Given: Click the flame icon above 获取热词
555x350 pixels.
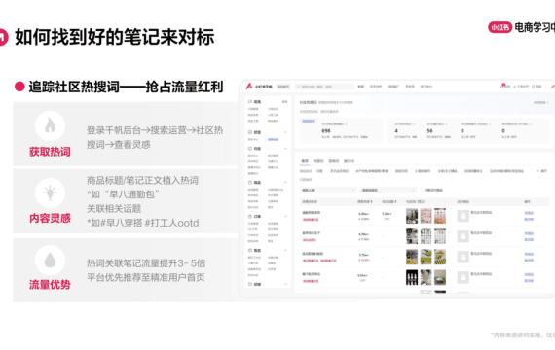Looking at the screenshot, I should tap(50, 125).
